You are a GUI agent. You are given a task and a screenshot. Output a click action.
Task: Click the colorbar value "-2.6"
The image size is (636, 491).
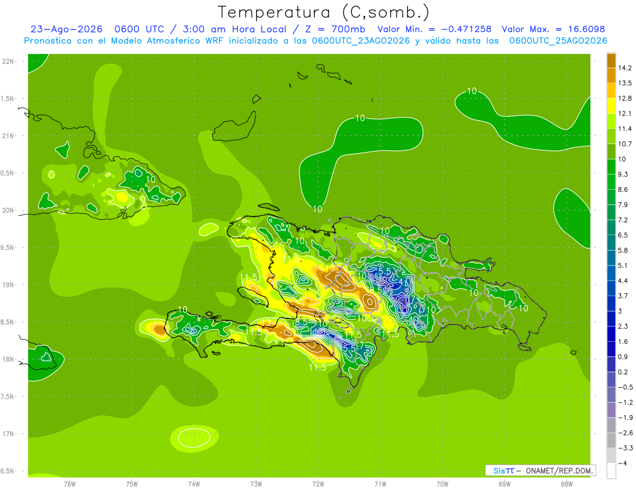pyautogui.click(x=626, y=433)
